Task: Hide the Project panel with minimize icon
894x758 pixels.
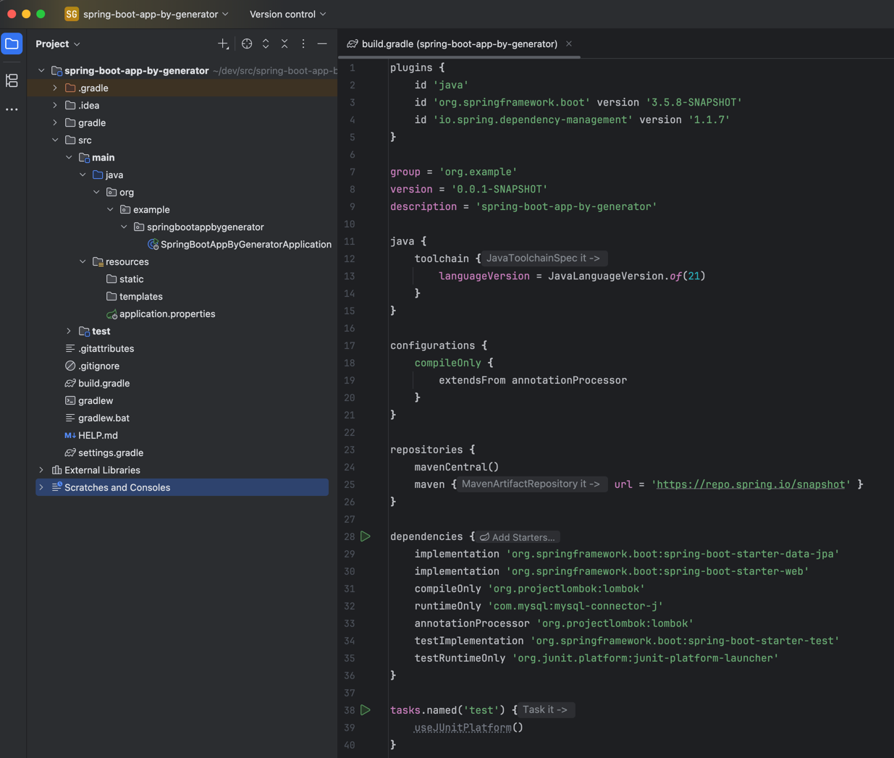Action: (x=322, y=44)
